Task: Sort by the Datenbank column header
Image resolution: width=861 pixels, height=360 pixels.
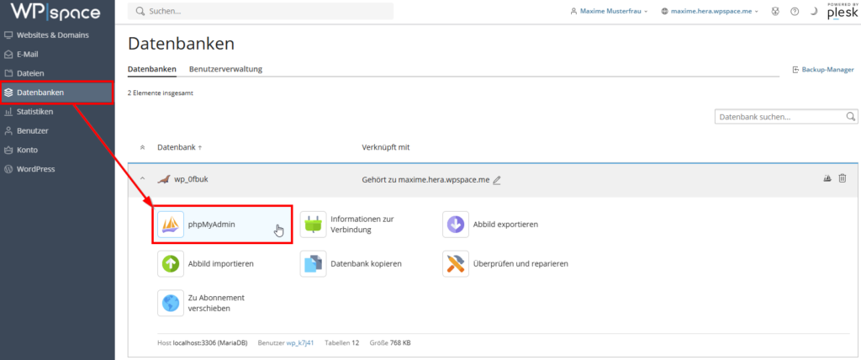Action: click(180, 147)
